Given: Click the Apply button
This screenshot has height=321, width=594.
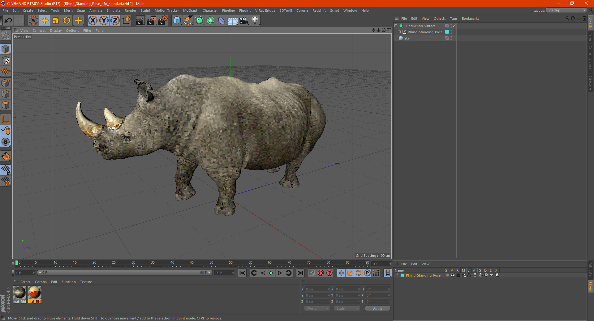Looking at the screenshot, I should 377,309.
